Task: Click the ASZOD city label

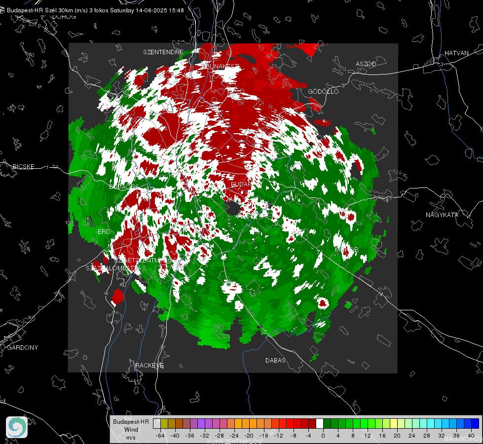Action: [366, 64]
